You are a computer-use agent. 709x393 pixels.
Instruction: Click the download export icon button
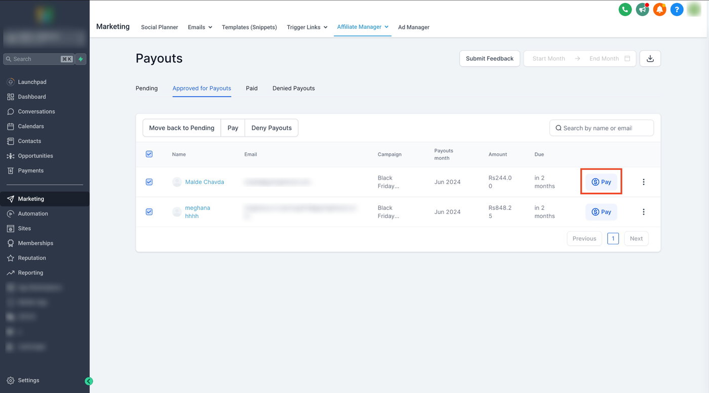650,59
